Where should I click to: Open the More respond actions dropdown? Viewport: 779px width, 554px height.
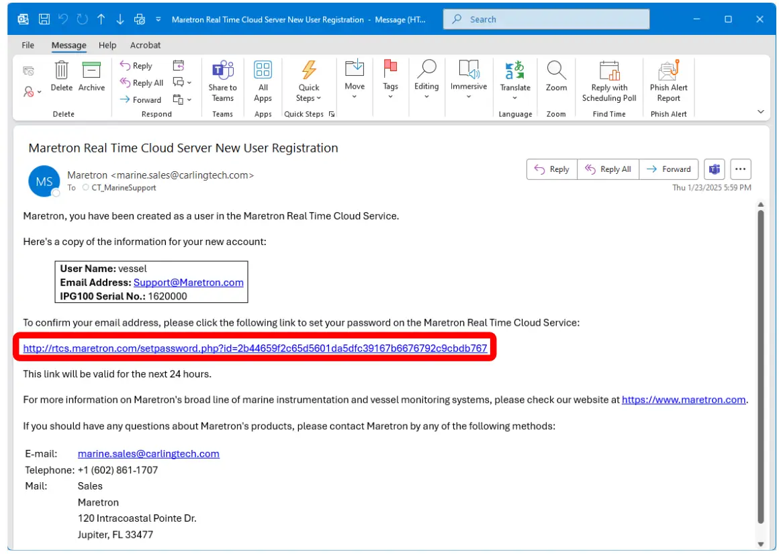tap(182, 99)
